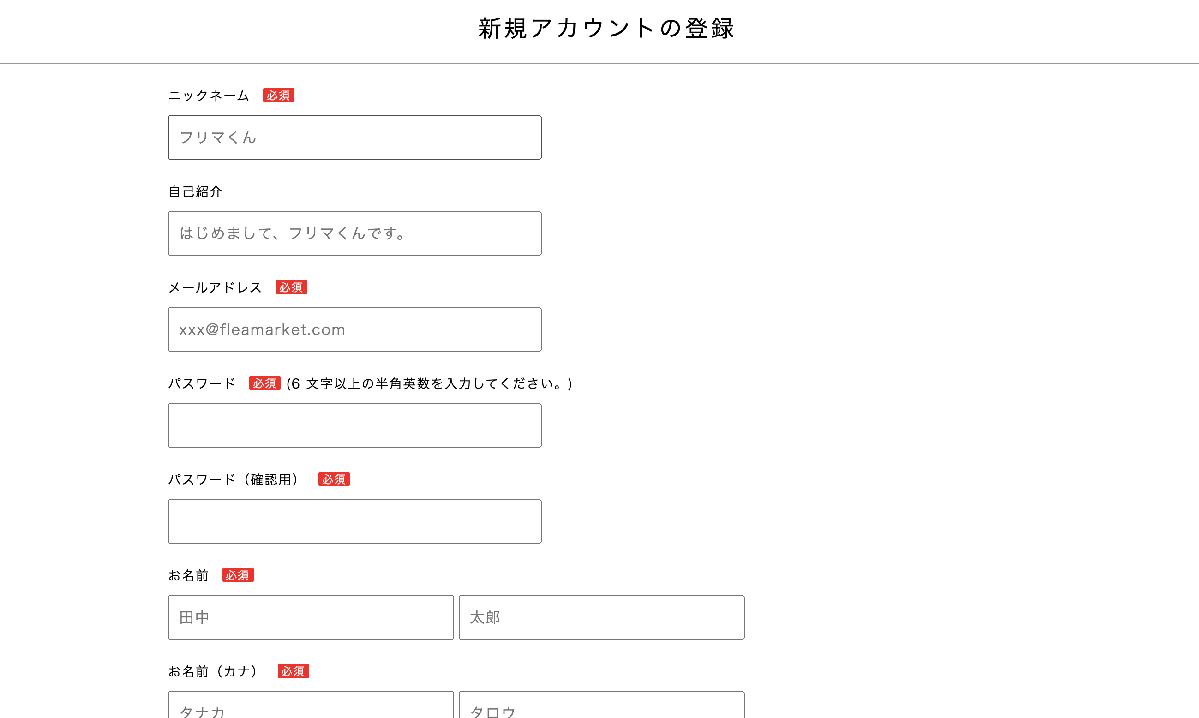1199x718 pixels.
Task: Click the 必須 badge beside ニックネーム
Action: coord(278,96)
